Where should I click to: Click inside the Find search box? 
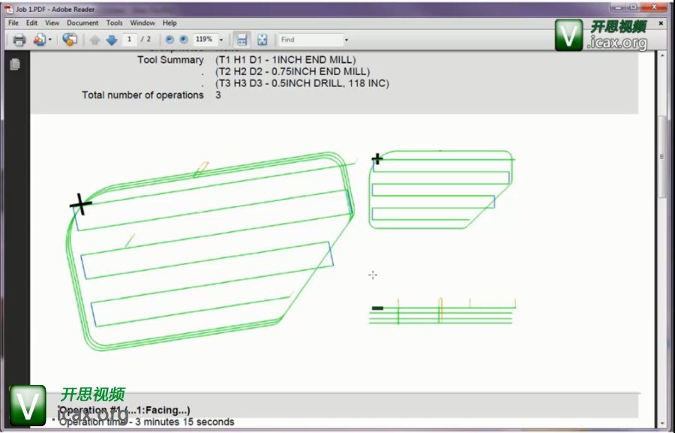[x=309, y=40]
